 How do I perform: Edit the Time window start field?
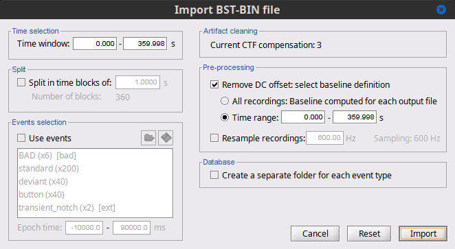[x=95, y=44]
